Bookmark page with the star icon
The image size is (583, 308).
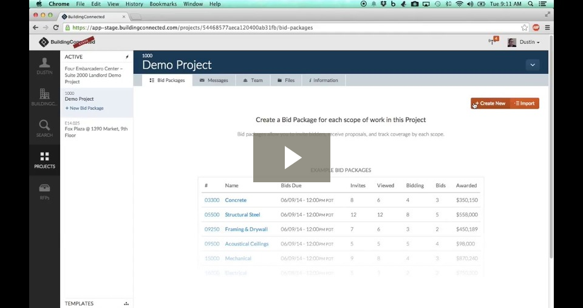(524, 27)
